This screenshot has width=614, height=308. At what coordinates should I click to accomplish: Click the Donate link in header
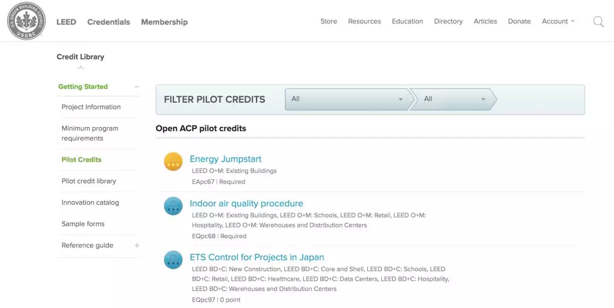(519, 22)
